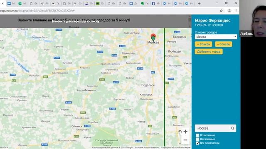Viewport: 266px width, 149px height.
Task: Click Обнинск label on the map
Action: (76, 126)
